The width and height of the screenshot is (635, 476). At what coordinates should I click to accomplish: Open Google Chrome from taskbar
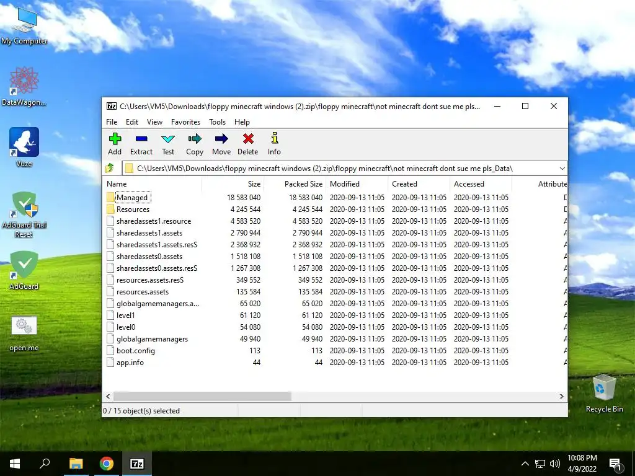(107, 464)
